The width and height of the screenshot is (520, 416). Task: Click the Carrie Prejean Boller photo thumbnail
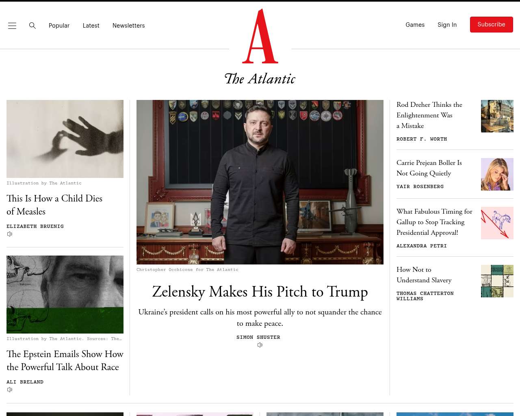(497, 174)
